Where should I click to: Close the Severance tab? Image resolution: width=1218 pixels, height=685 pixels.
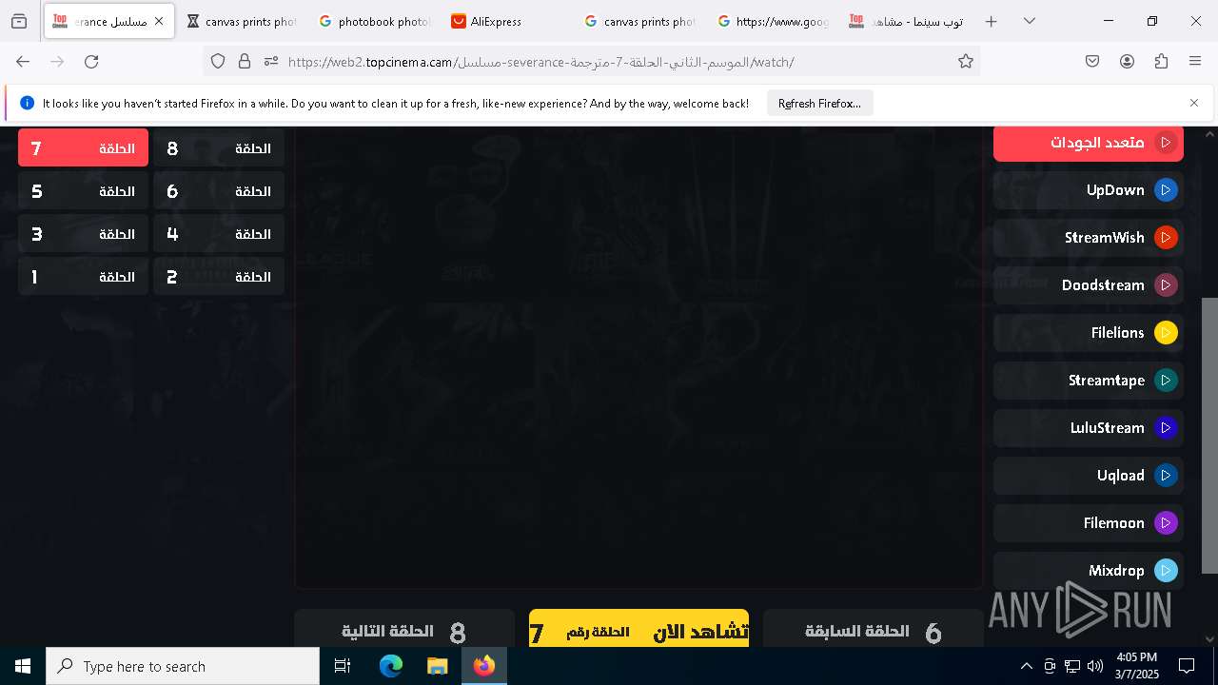(x=159, y=21)
